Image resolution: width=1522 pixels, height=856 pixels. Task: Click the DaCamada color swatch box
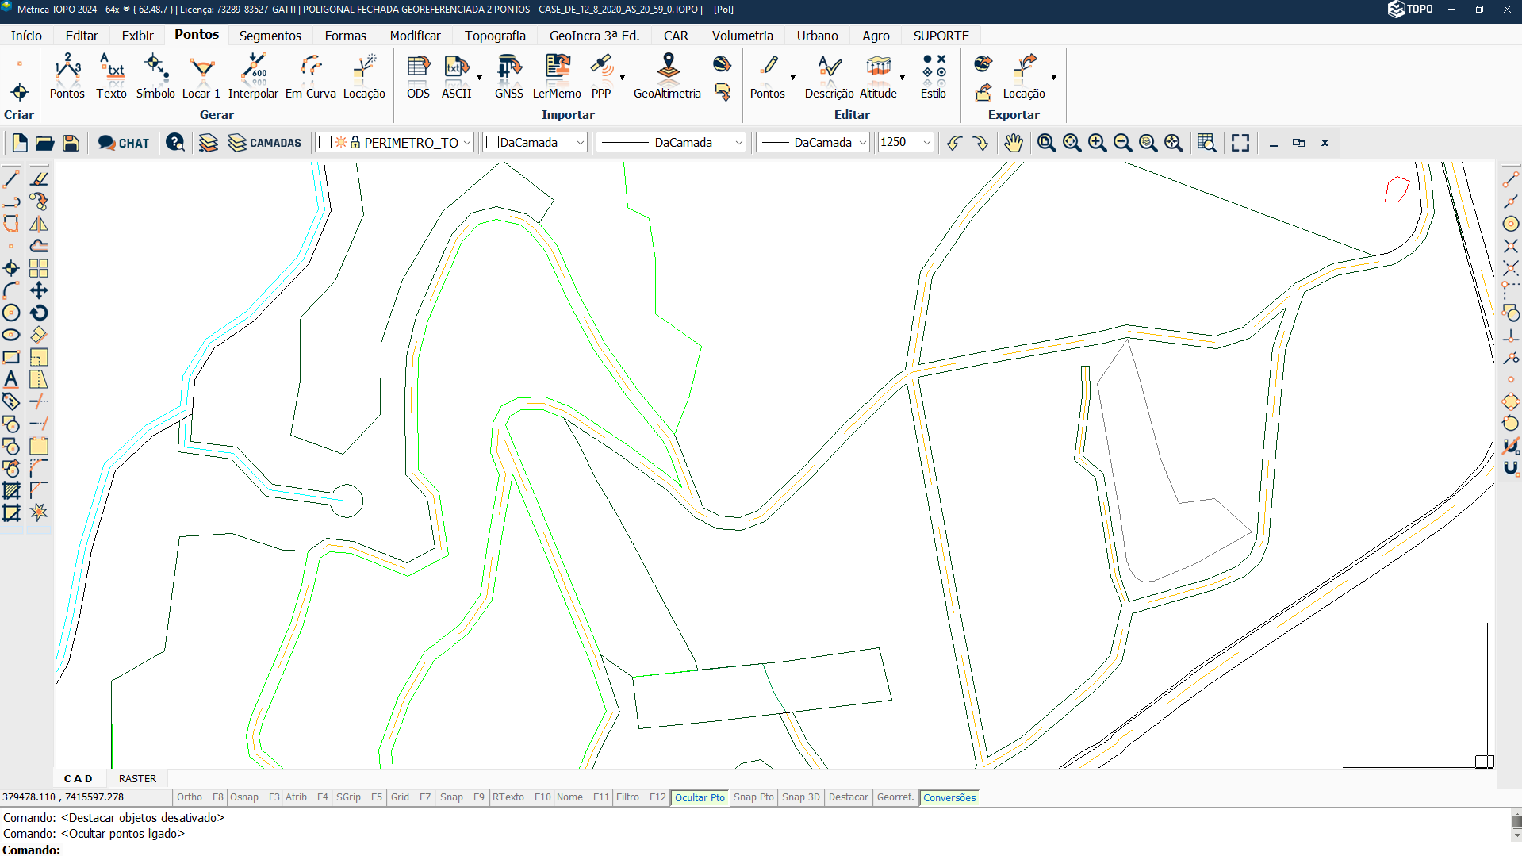click(x=493, y=143)
